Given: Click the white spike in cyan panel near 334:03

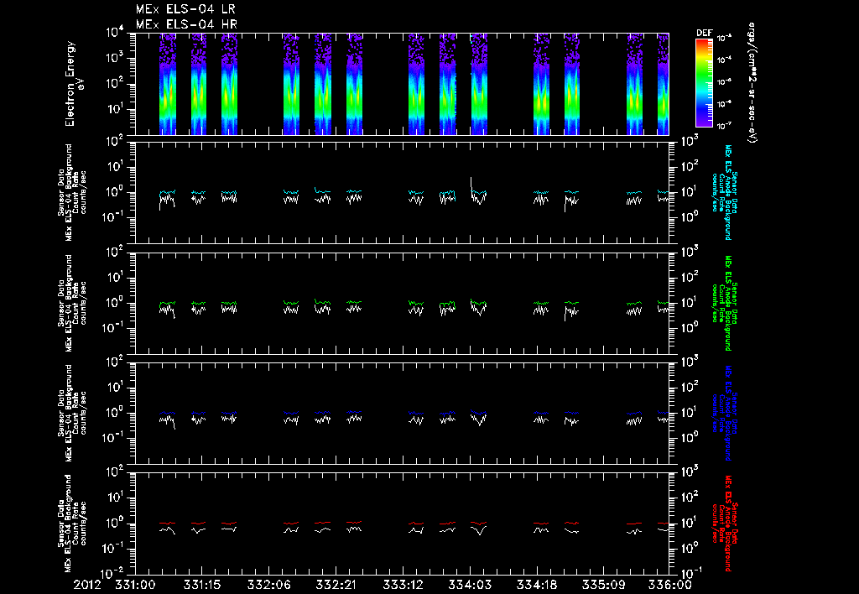Looking at the screenshot, I should click(471, 184).
